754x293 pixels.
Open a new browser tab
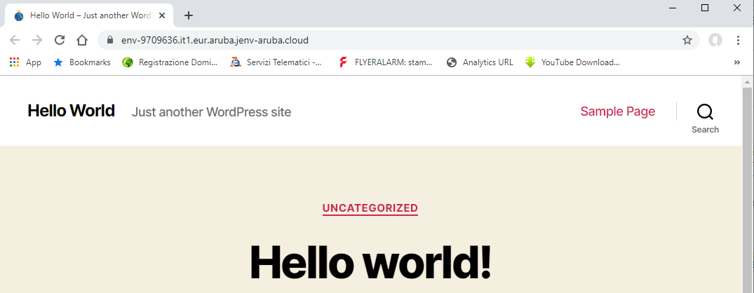[x=188, y=15]
